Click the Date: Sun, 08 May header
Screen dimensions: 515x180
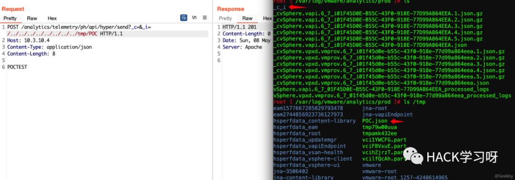tap(247, 40)
